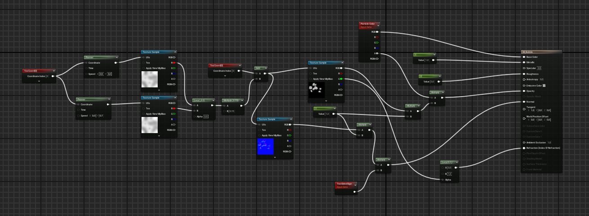Click the Particle Color alpha (A) output pin

coord(377,53)
